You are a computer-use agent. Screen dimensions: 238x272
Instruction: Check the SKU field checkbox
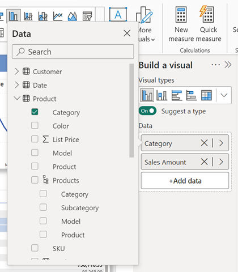click(x=35, y=248)
